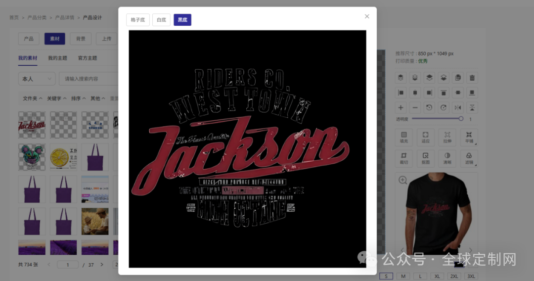Expand the 文件夹 folder filter

click(x=32, y=98)
